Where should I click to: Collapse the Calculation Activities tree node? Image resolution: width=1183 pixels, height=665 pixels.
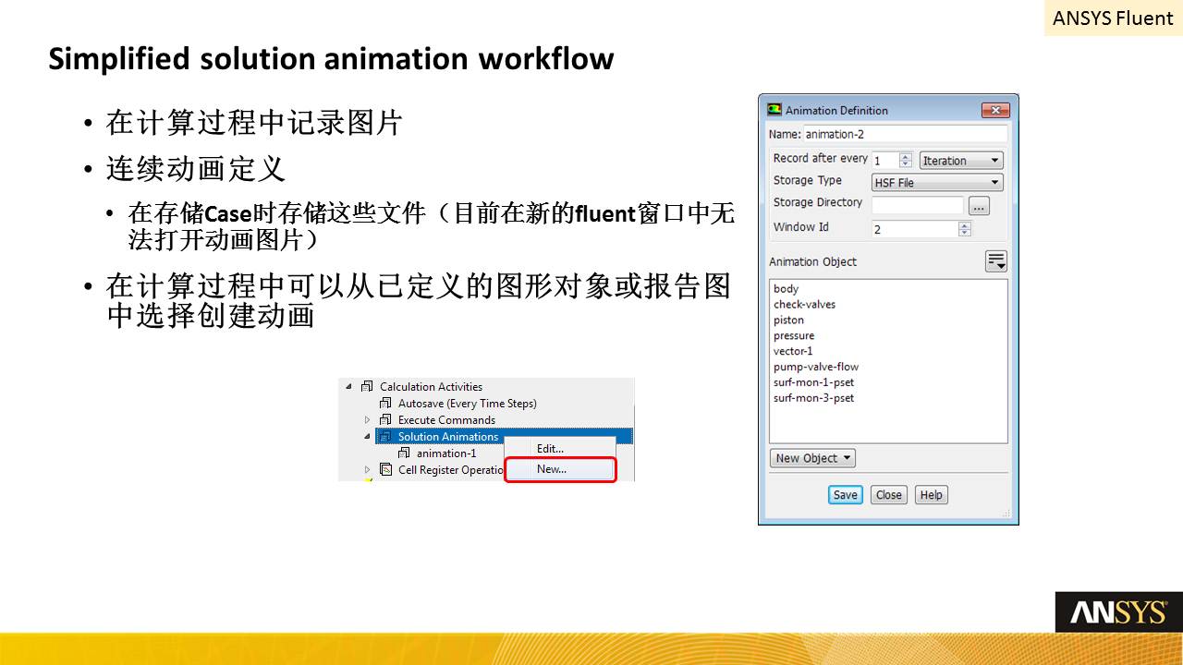point(348,387)
